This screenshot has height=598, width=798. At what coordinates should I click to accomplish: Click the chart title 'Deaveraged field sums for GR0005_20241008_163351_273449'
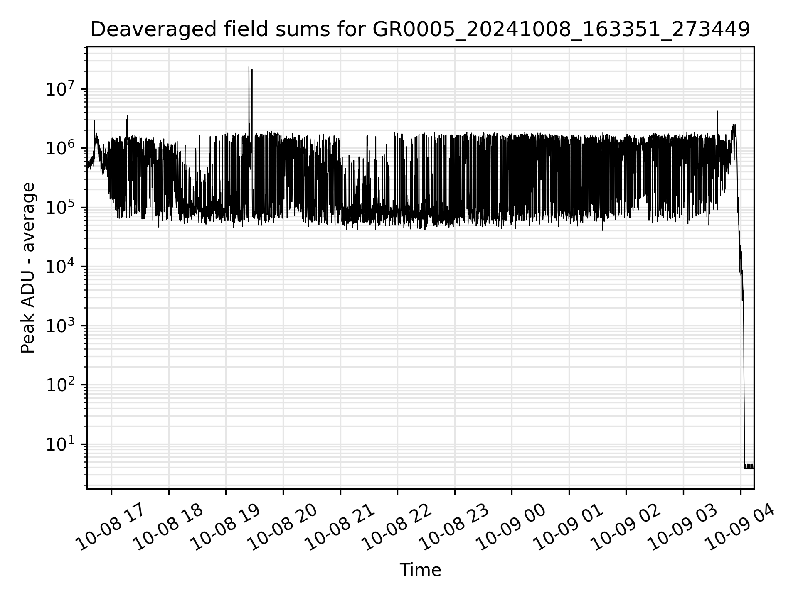click(x=420, y=29)
